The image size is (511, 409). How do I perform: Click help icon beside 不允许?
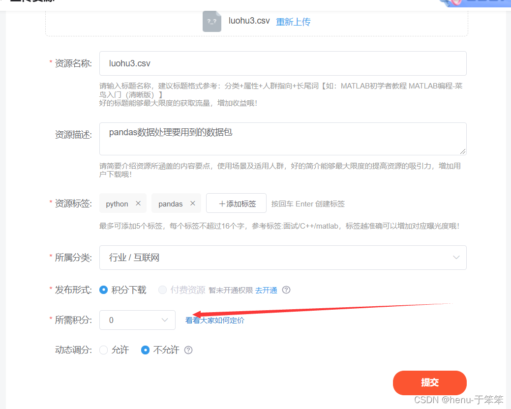[x=188, y=350]
